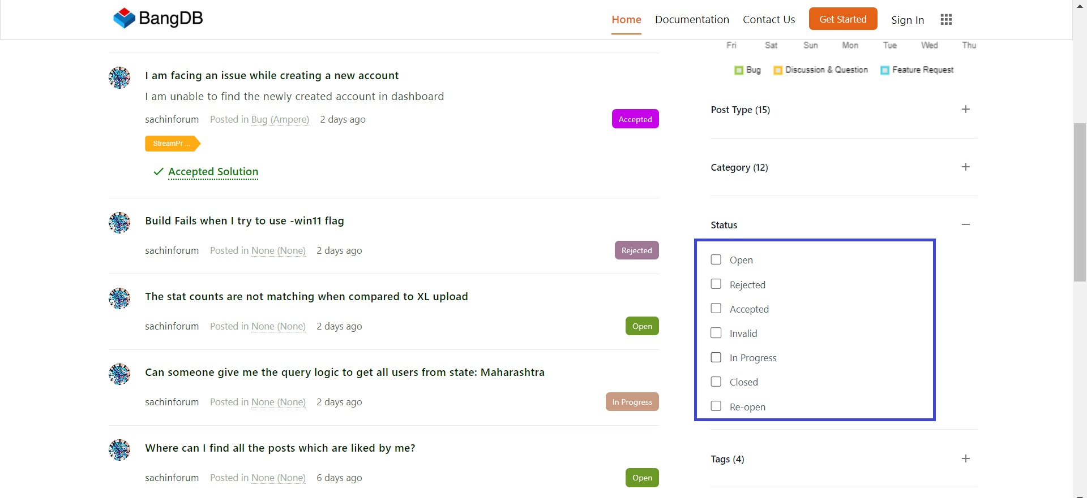
Task: Click the Accepted Solution checkmark icon
Action: (x=159, y=171)
